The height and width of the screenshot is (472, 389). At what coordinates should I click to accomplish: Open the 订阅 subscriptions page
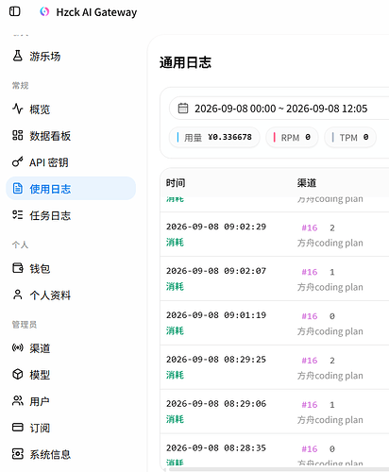(71, 428)
